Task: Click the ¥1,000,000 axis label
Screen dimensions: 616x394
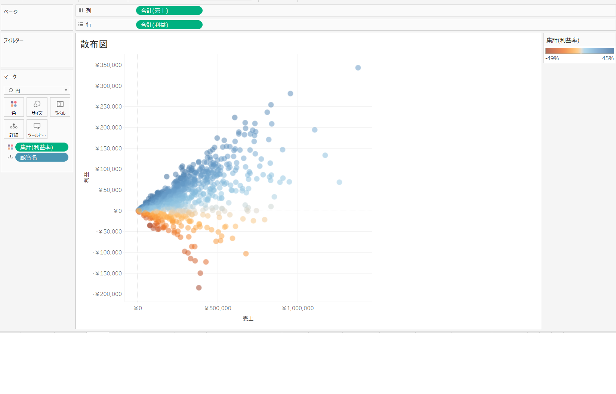Action: [x=298, y=308]
